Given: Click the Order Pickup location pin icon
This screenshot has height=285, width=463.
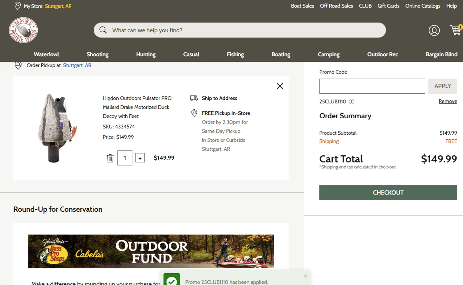Looking at the screenshot, I should coord(18,65).
